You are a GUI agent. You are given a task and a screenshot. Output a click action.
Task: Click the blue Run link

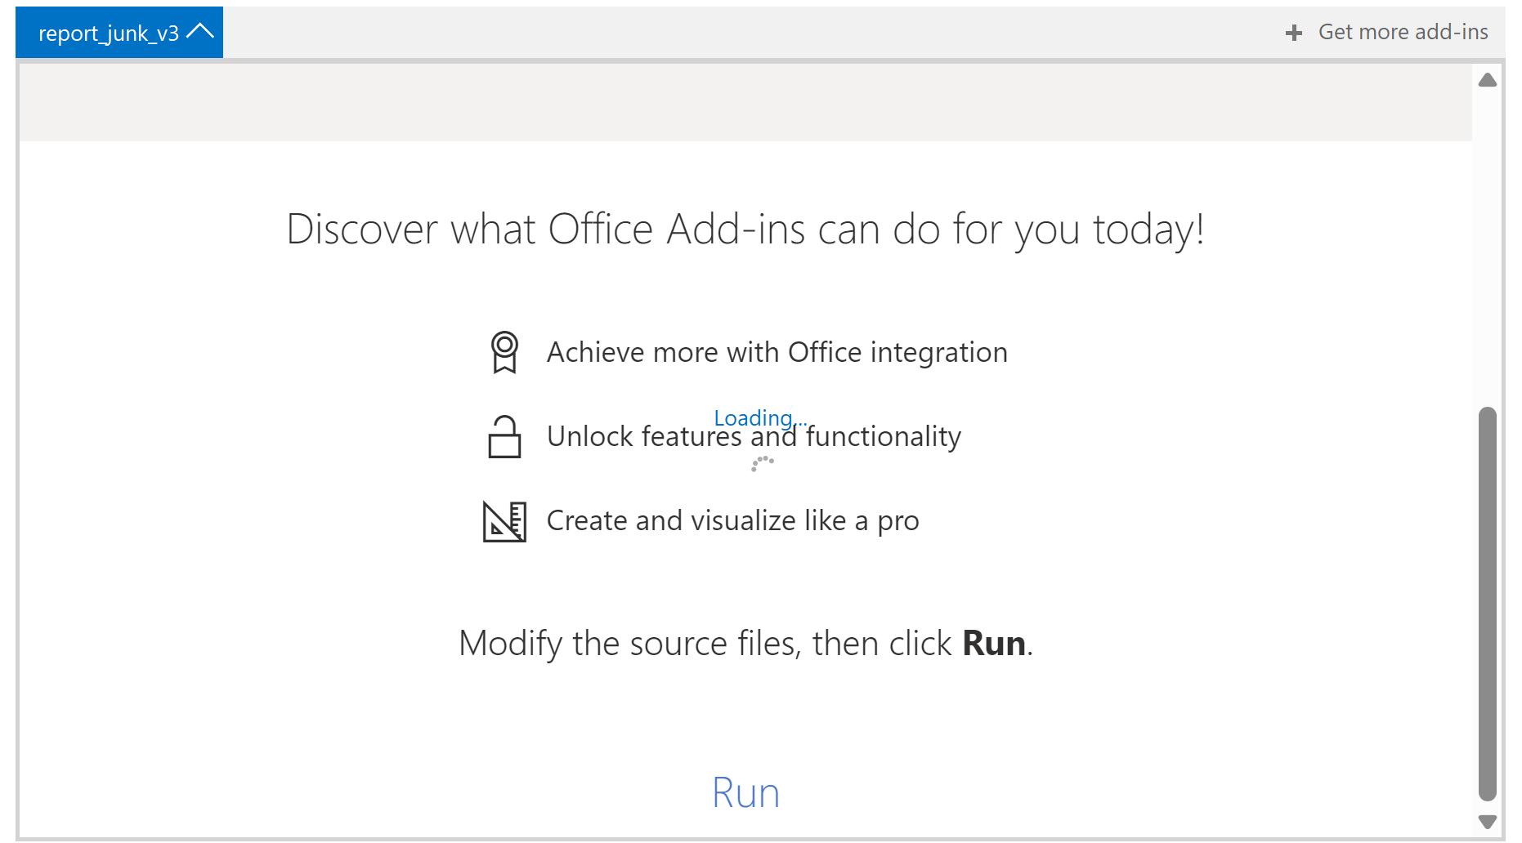[745, 792]
